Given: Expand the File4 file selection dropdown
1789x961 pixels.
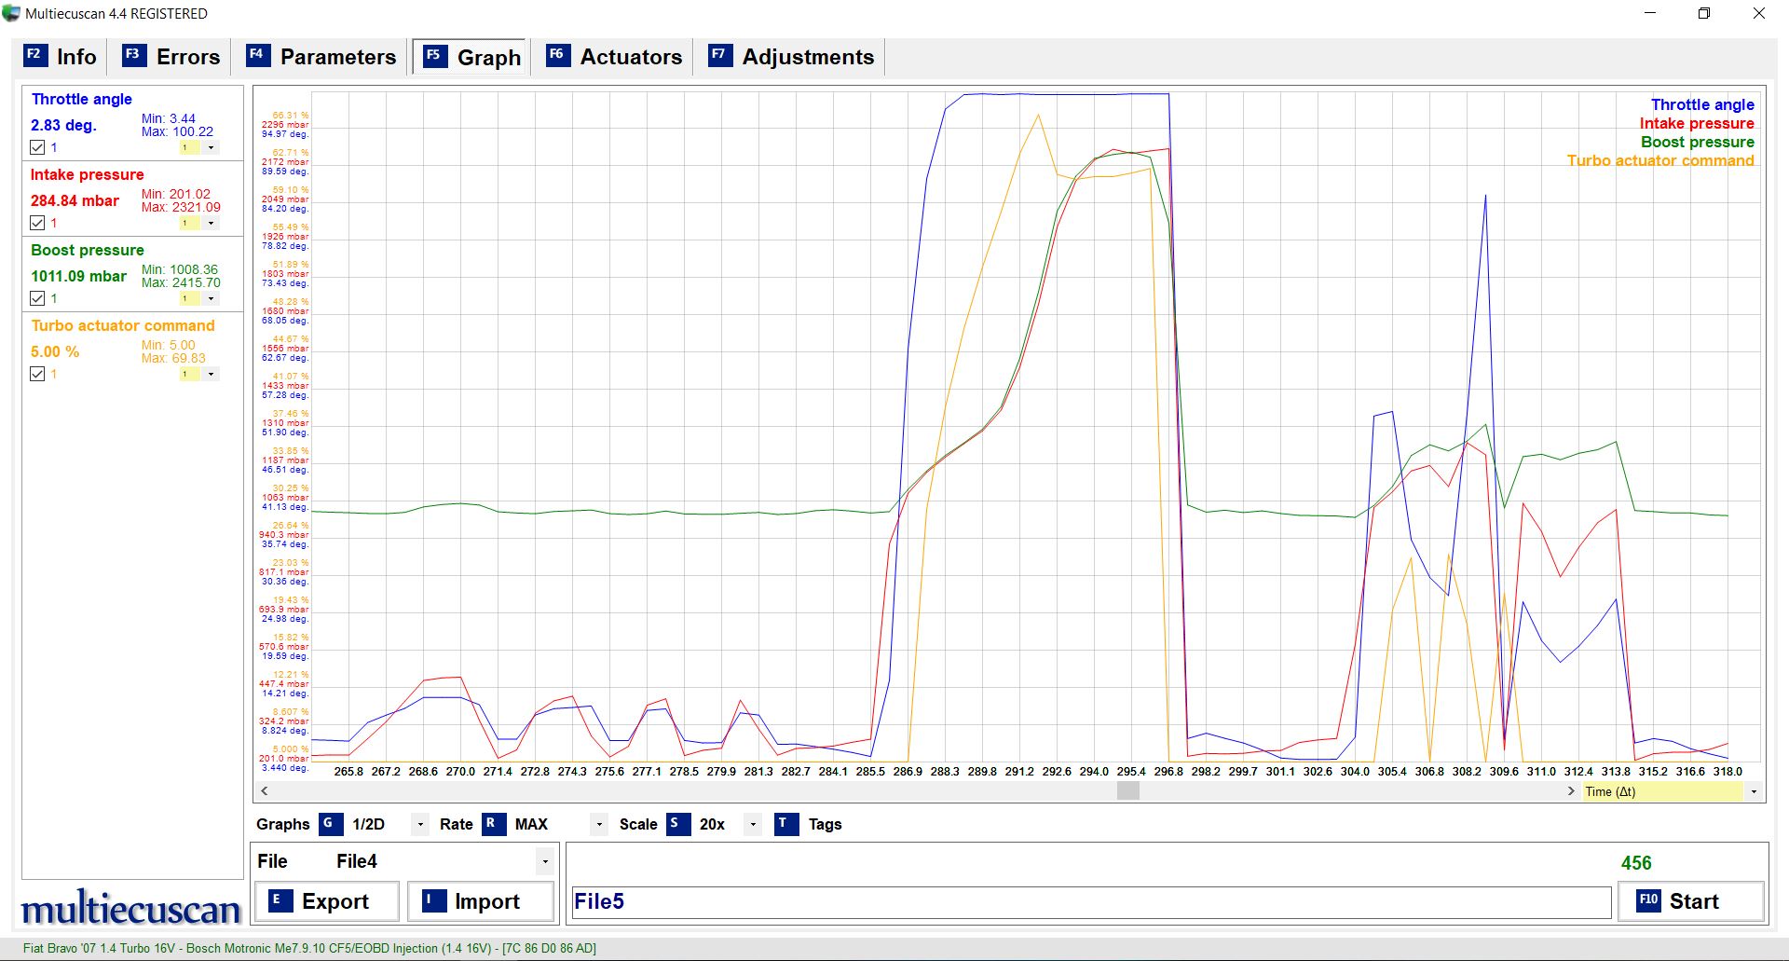Looking at the screenshot, I should pyautogui.click(x=545, y=861).
